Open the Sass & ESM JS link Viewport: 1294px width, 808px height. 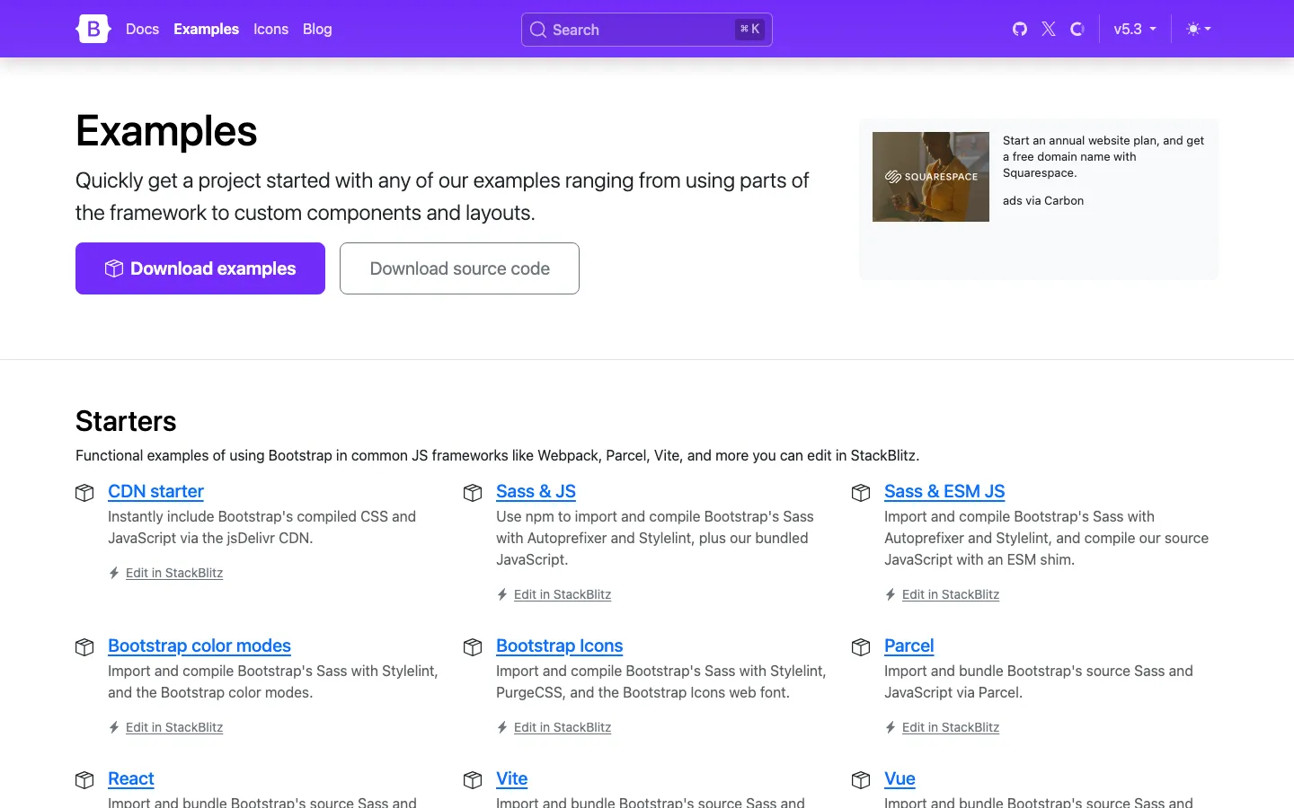point(944,491)
